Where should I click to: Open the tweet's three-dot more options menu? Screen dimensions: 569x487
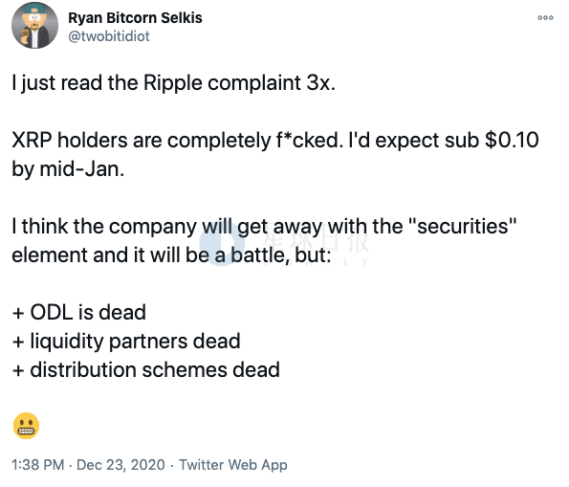(x=545, y=17)
